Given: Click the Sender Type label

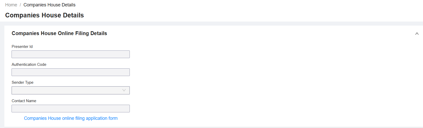Looking at the screenshot, I should pyautogui.click(x=23, y=82).
